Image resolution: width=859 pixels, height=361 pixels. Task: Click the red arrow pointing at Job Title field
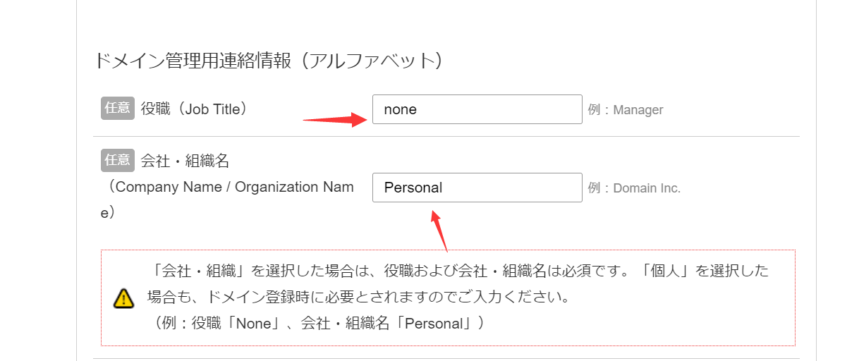pos(334,119)
